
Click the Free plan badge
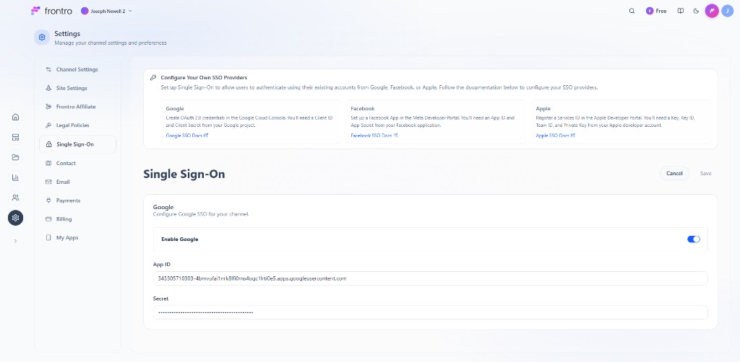(656, 11)
